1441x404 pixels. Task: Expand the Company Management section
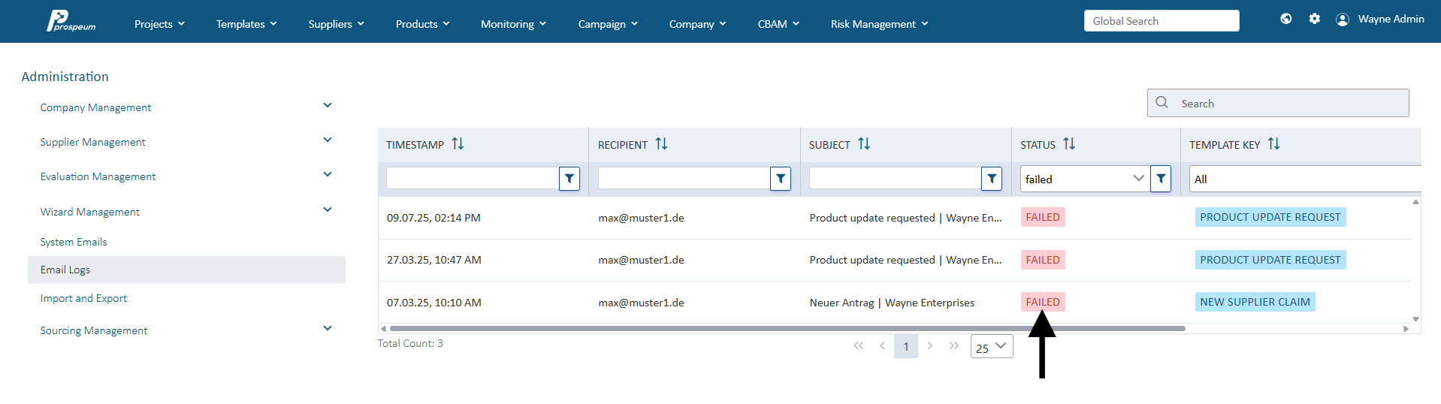[x=328, y=106]
